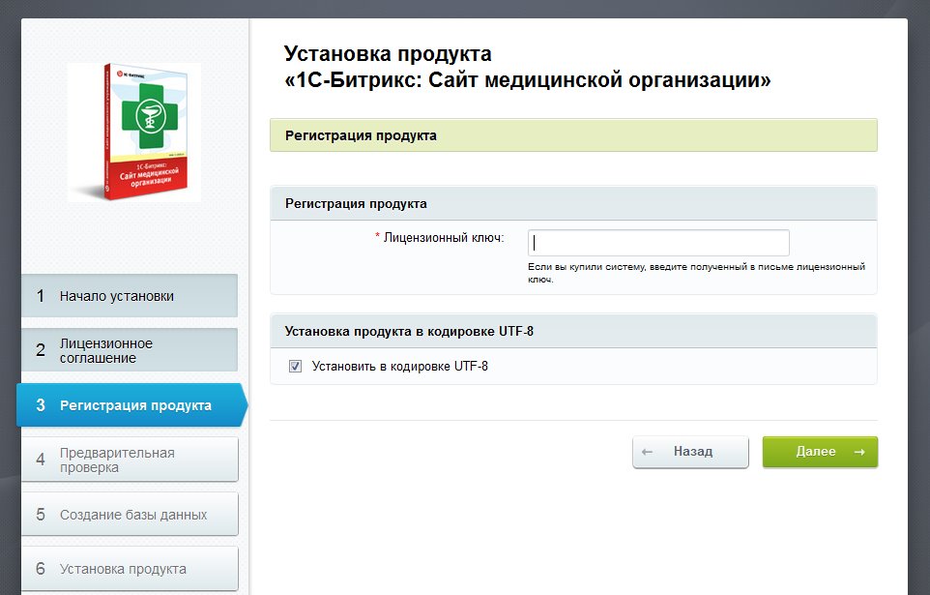Image resolution: width=930 pixels, height=595 pixels.
Task: Click the Установить в кодировке UTF-8 label
Action: point(400,367)
